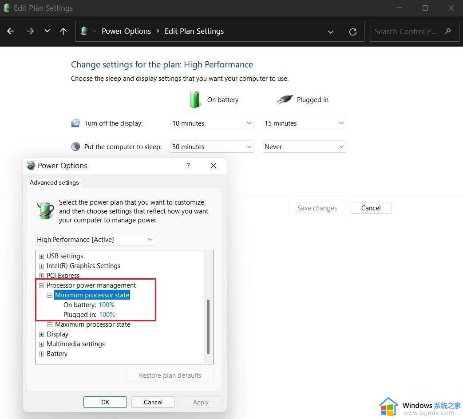
Task: Open the Power Options breadcrumb
Action: (x=126, y=31)
